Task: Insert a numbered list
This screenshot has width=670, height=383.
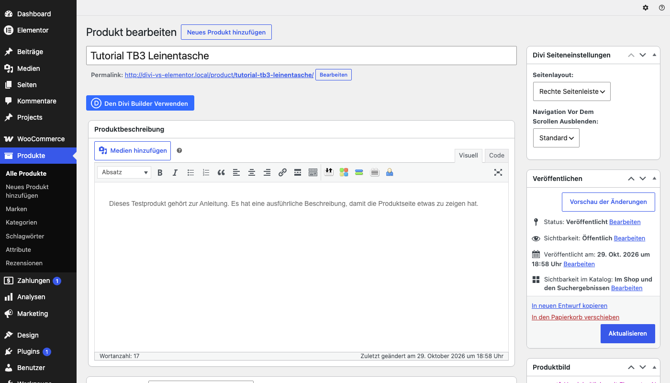Action: (206, 172)
